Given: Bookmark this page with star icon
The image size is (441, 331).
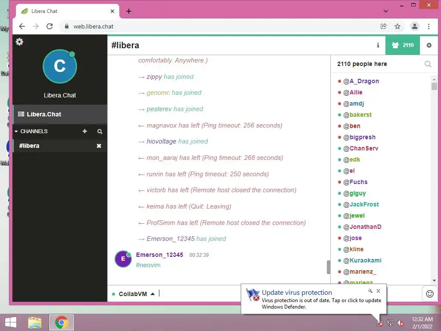Looking at the screenshot, I should [398, 26].
